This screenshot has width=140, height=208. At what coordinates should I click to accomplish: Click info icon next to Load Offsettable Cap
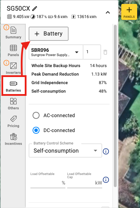pos(106,180)
